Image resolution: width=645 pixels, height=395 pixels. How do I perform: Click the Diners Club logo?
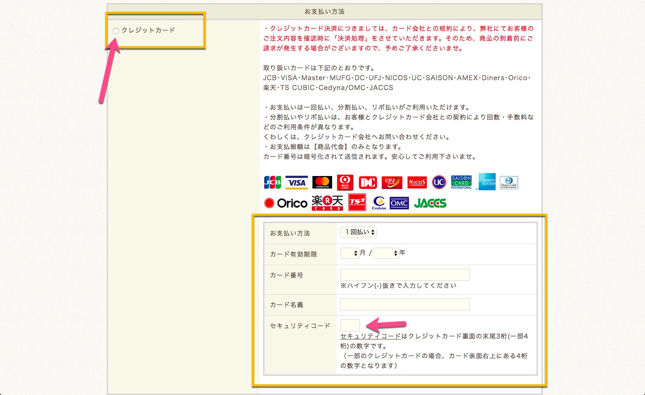click(508, 183)
